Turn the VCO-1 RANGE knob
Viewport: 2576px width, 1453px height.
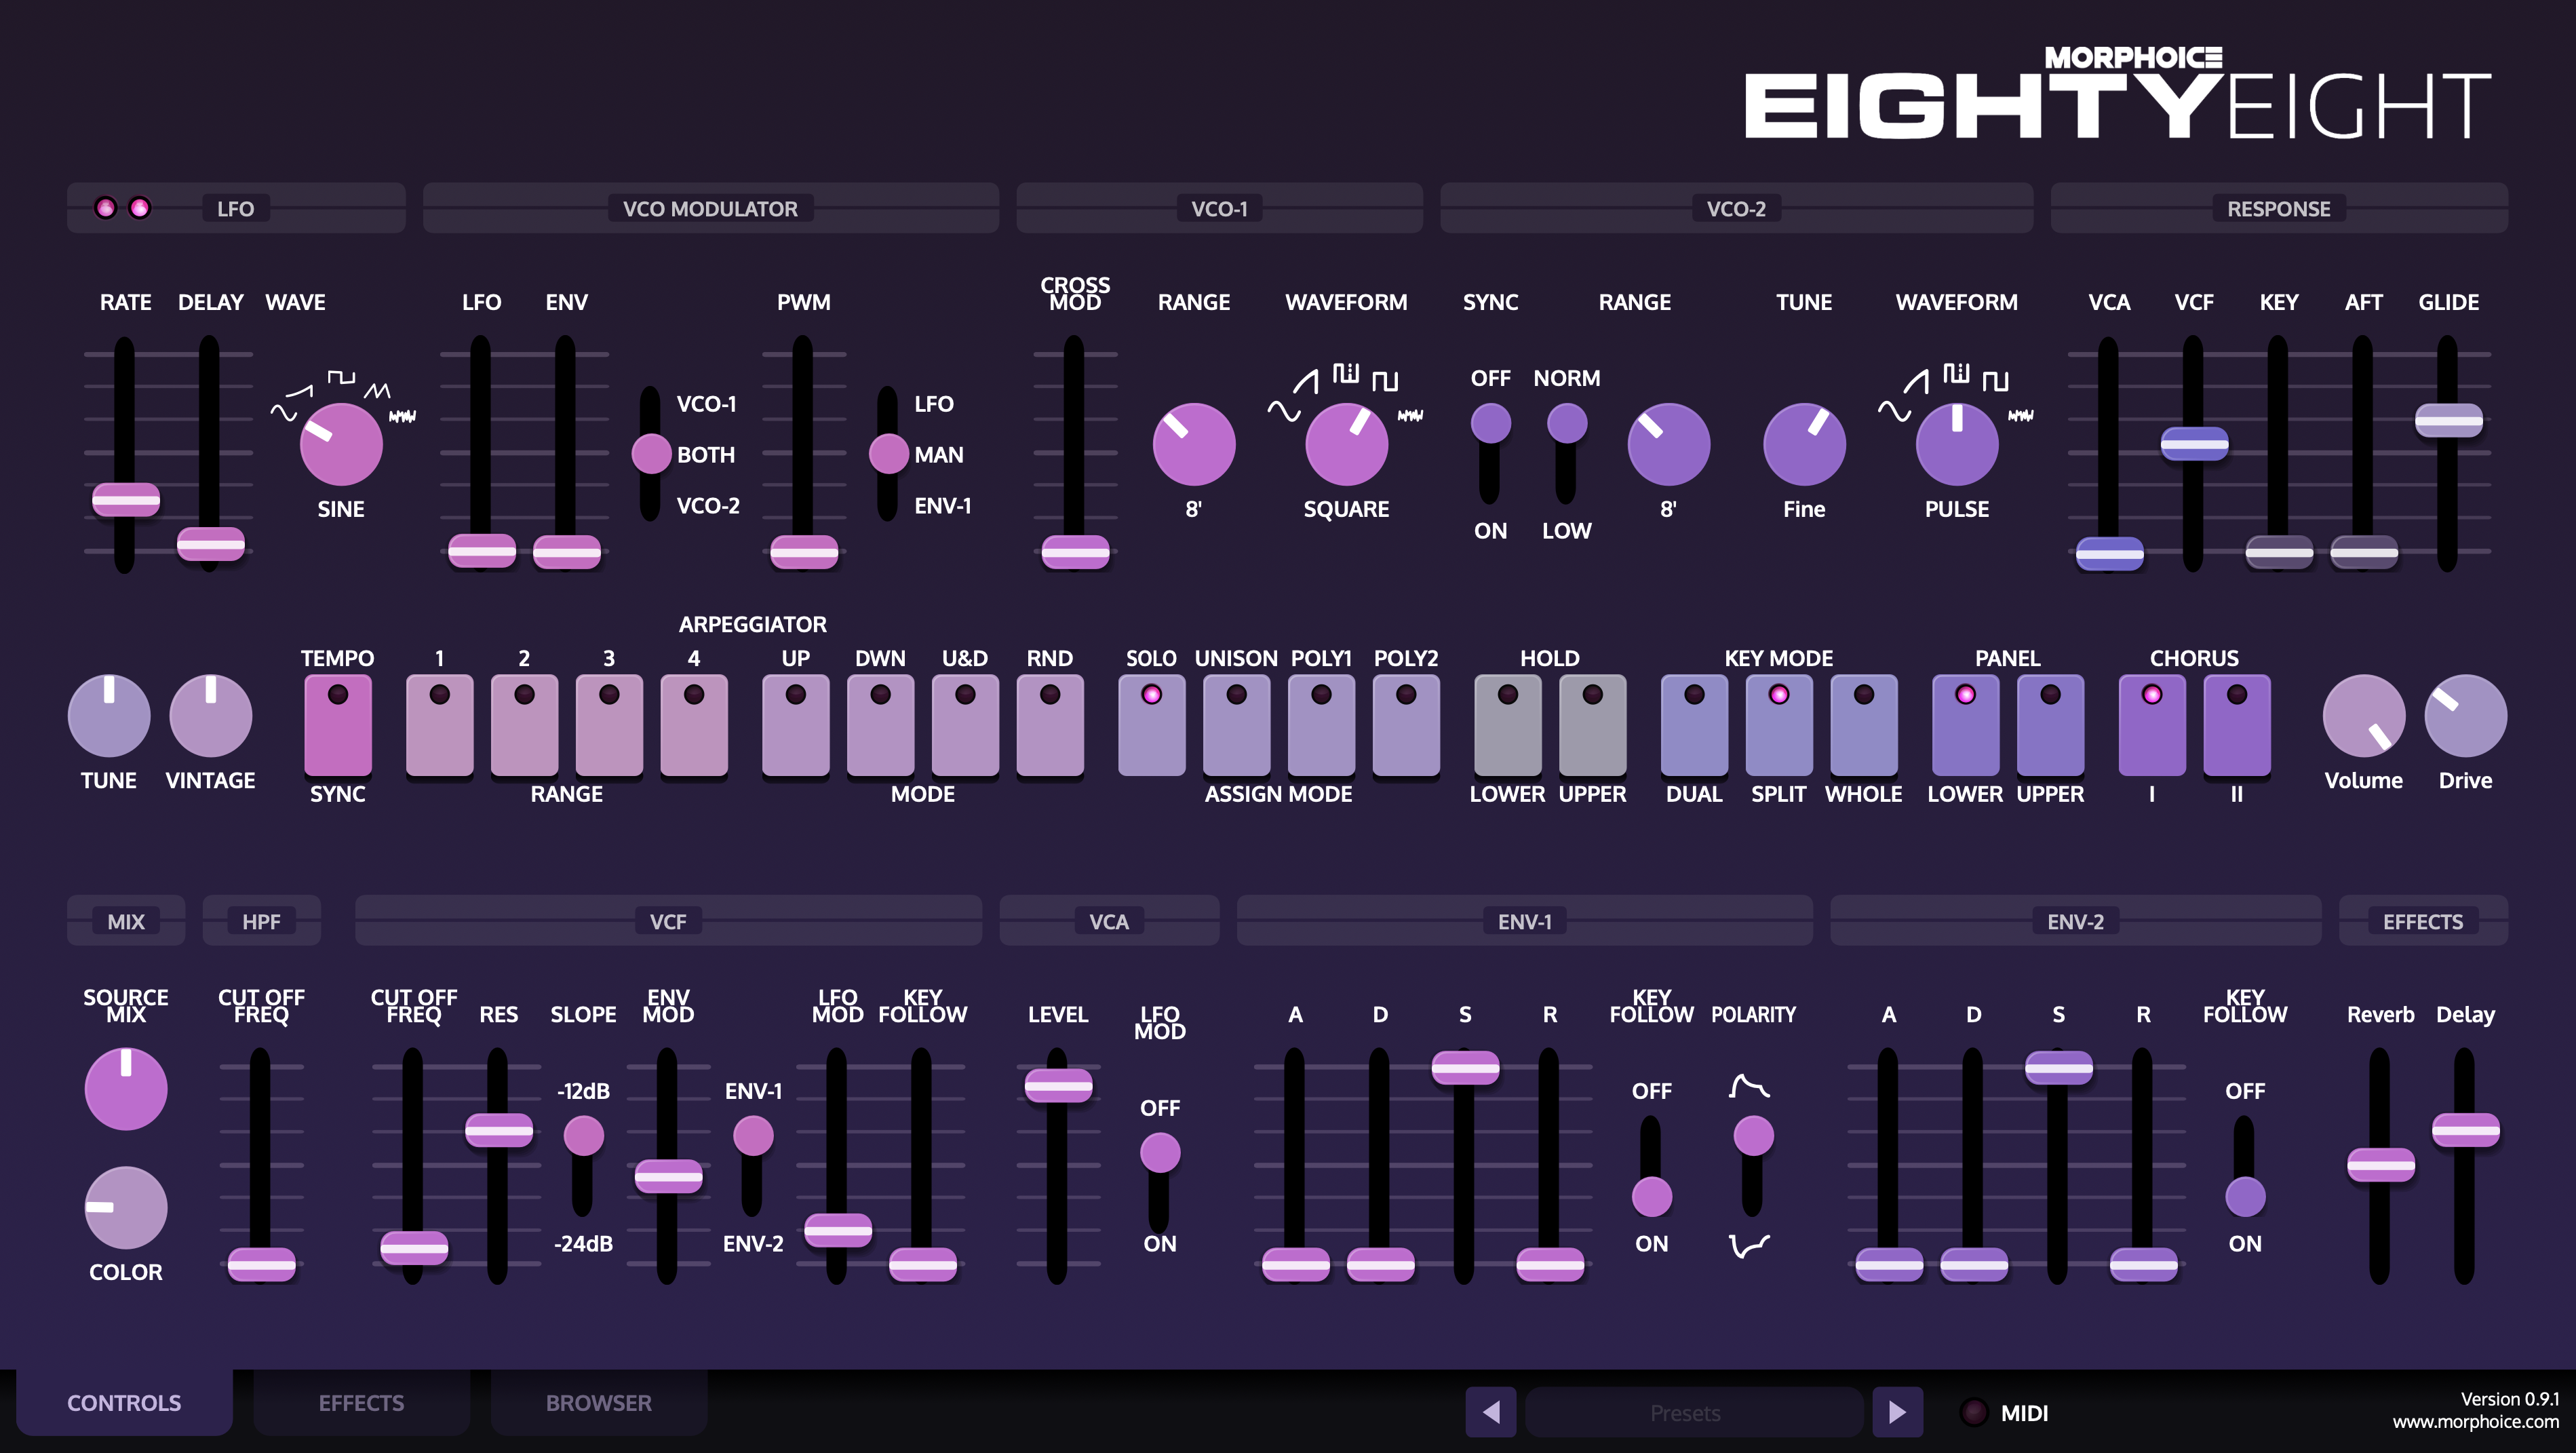point(1193,444)
